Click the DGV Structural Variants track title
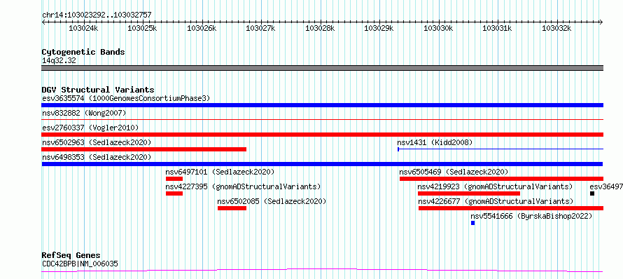 (98, 90)
